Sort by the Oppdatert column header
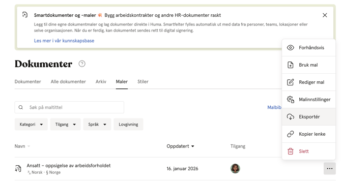This screenshot has width=341, height=184. click(x=180, y=146)
